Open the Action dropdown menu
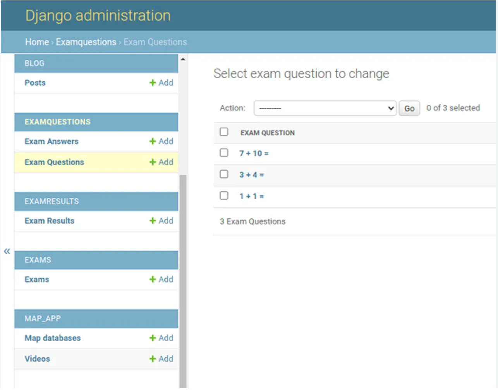The image size is (498, 390). (x=325, y=108)
